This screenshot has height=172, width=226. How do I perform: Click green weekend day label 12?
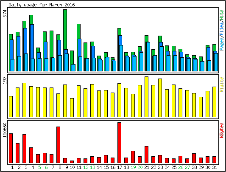[86, 167]
